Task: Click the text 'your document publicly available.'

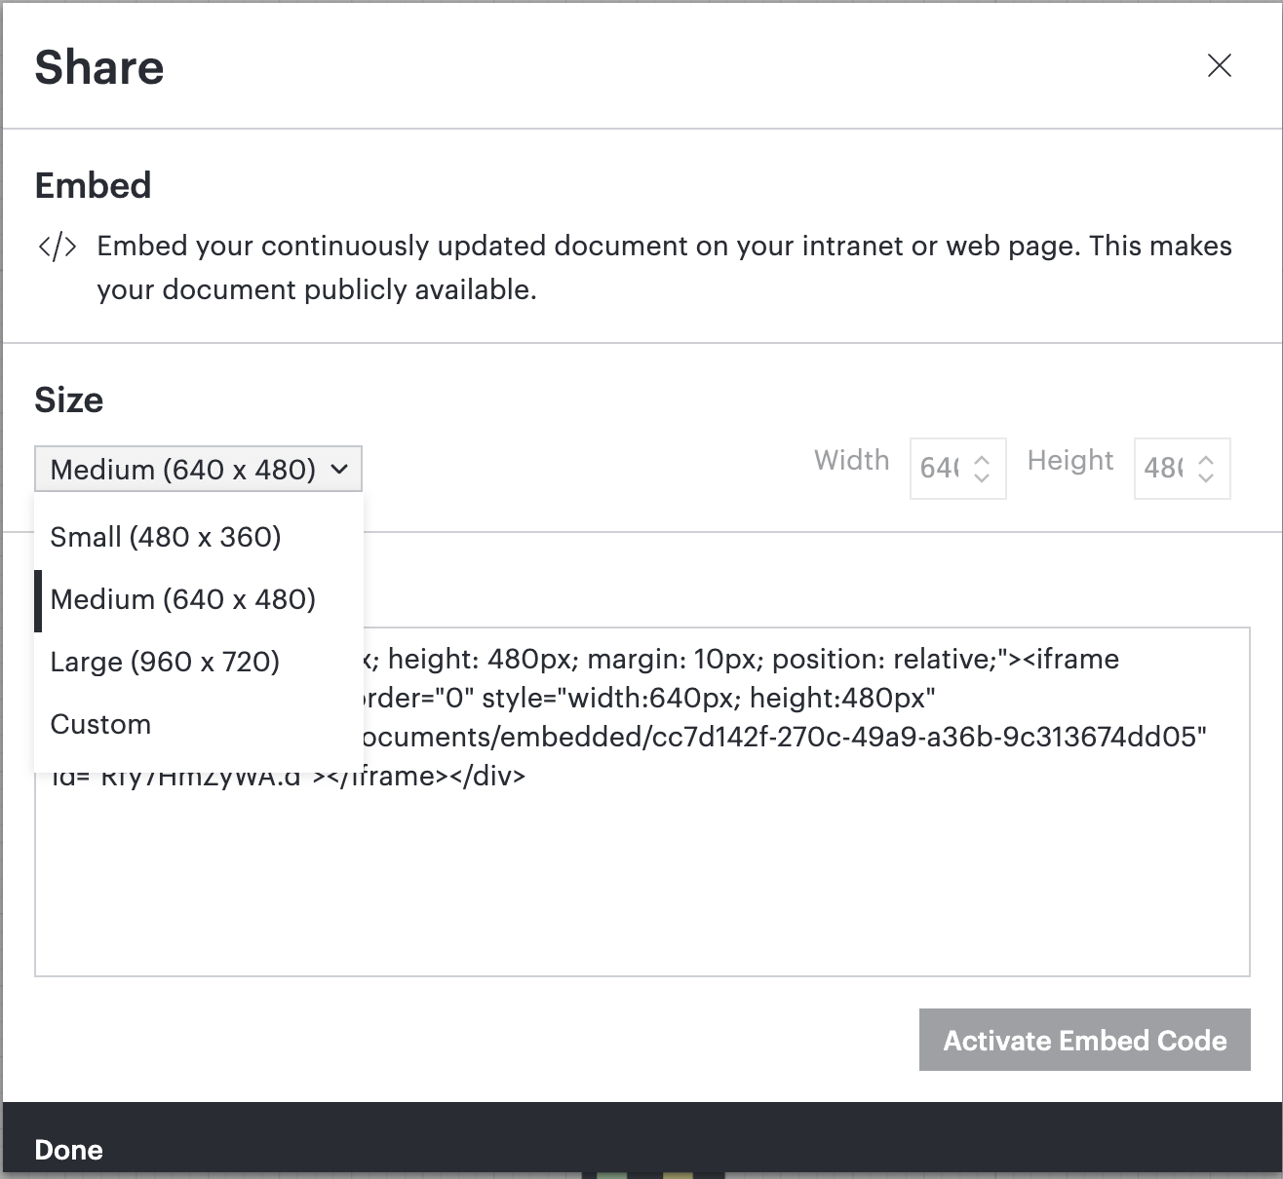Action: coord(317,290)
